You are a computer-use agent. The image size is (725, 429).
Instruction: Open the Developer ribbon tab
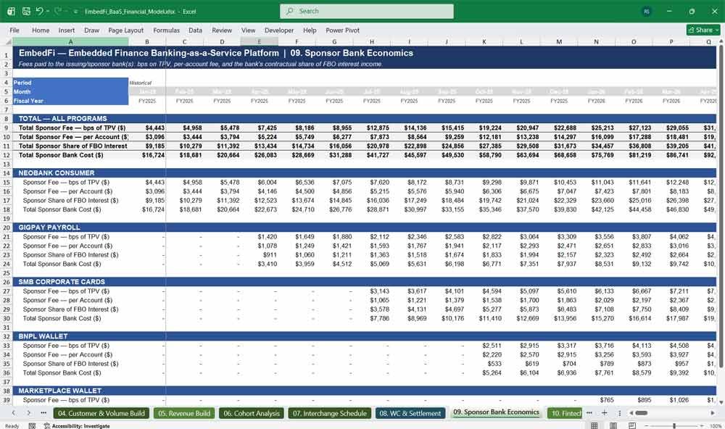[x=279, y=30]
